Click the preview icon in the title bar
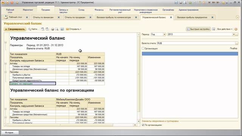Screen dimensions: 242x136 [185, 3]
